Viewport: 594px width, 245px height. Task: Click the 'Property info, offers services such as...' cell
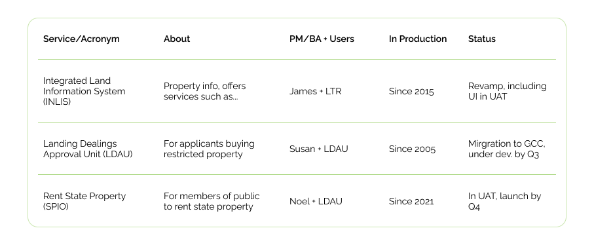pyautogui.click(x=204, y=91)
